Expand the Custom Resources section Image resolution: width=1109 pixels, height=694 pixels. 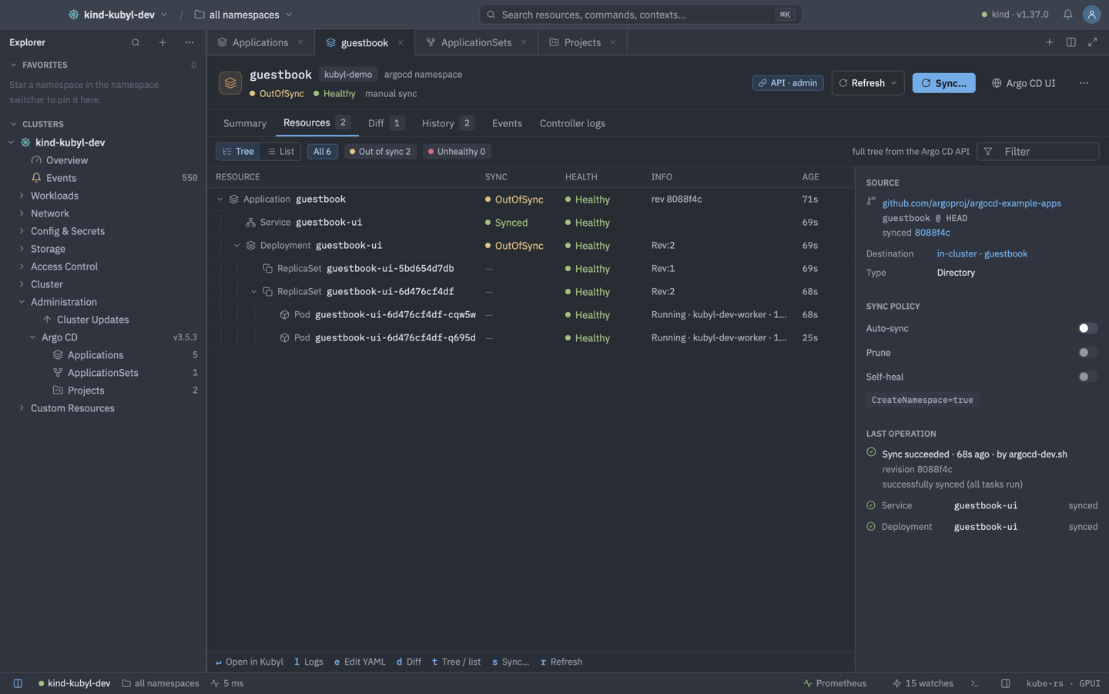pos(22,408)
